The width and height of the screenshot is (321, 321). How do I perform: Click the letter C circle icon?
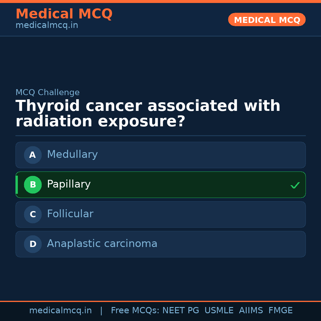(x=33, y=214)
